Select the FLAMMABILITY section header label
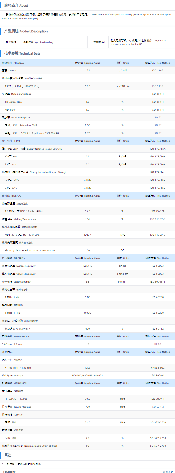 [16, 336]
